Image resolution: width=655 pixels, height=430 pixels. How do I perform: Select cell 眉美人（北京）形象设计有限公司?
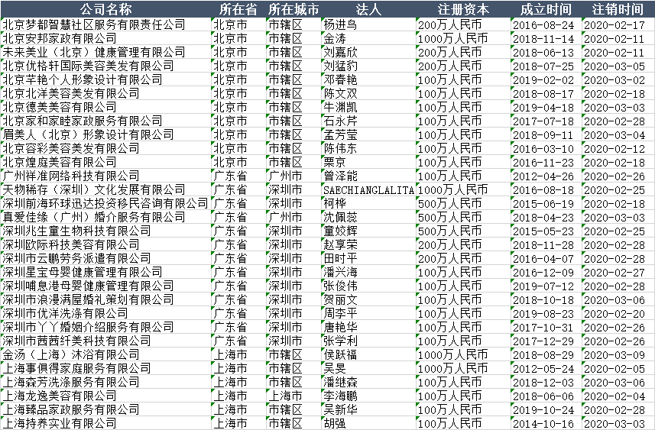pos(105,134)
